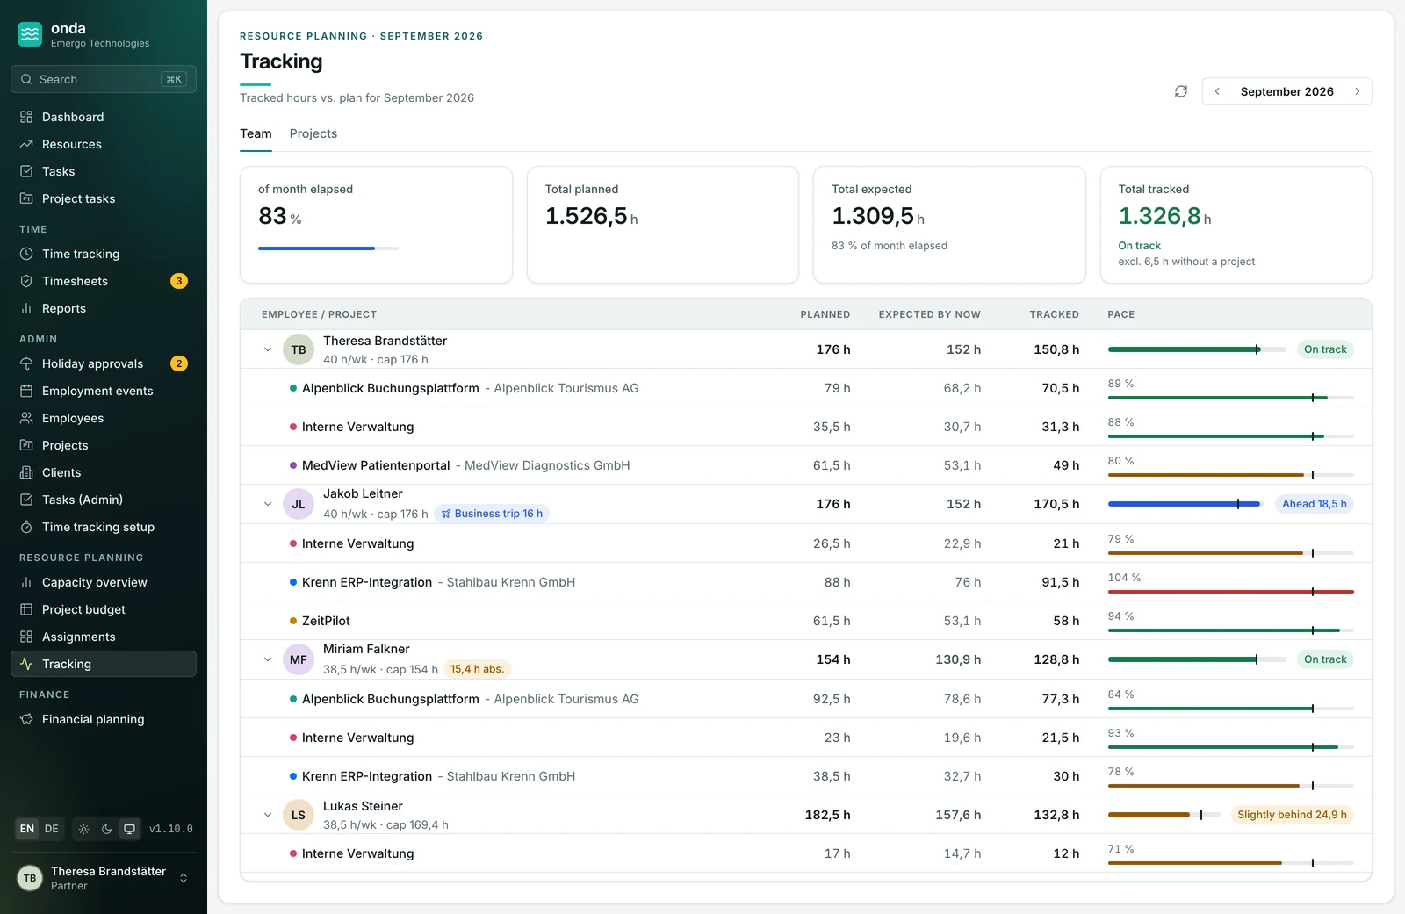Switch to the Team tab
The height and width of the screenshot is (914, 1405).
(x=256, y=133)
